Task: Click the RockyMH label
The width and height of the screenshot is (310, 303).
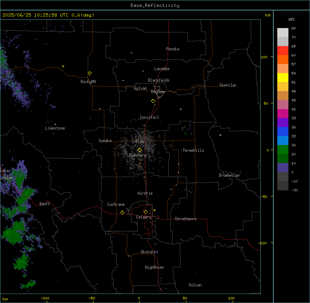Action: pos(88,82)
